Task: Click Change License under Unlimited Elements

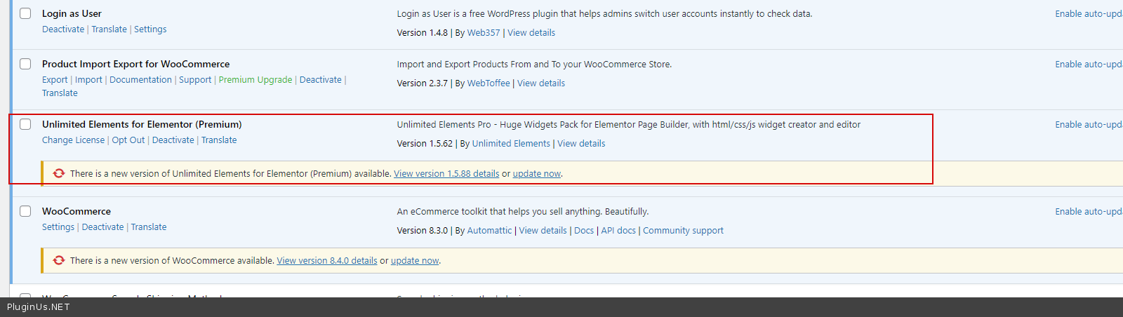Action: 73,140
